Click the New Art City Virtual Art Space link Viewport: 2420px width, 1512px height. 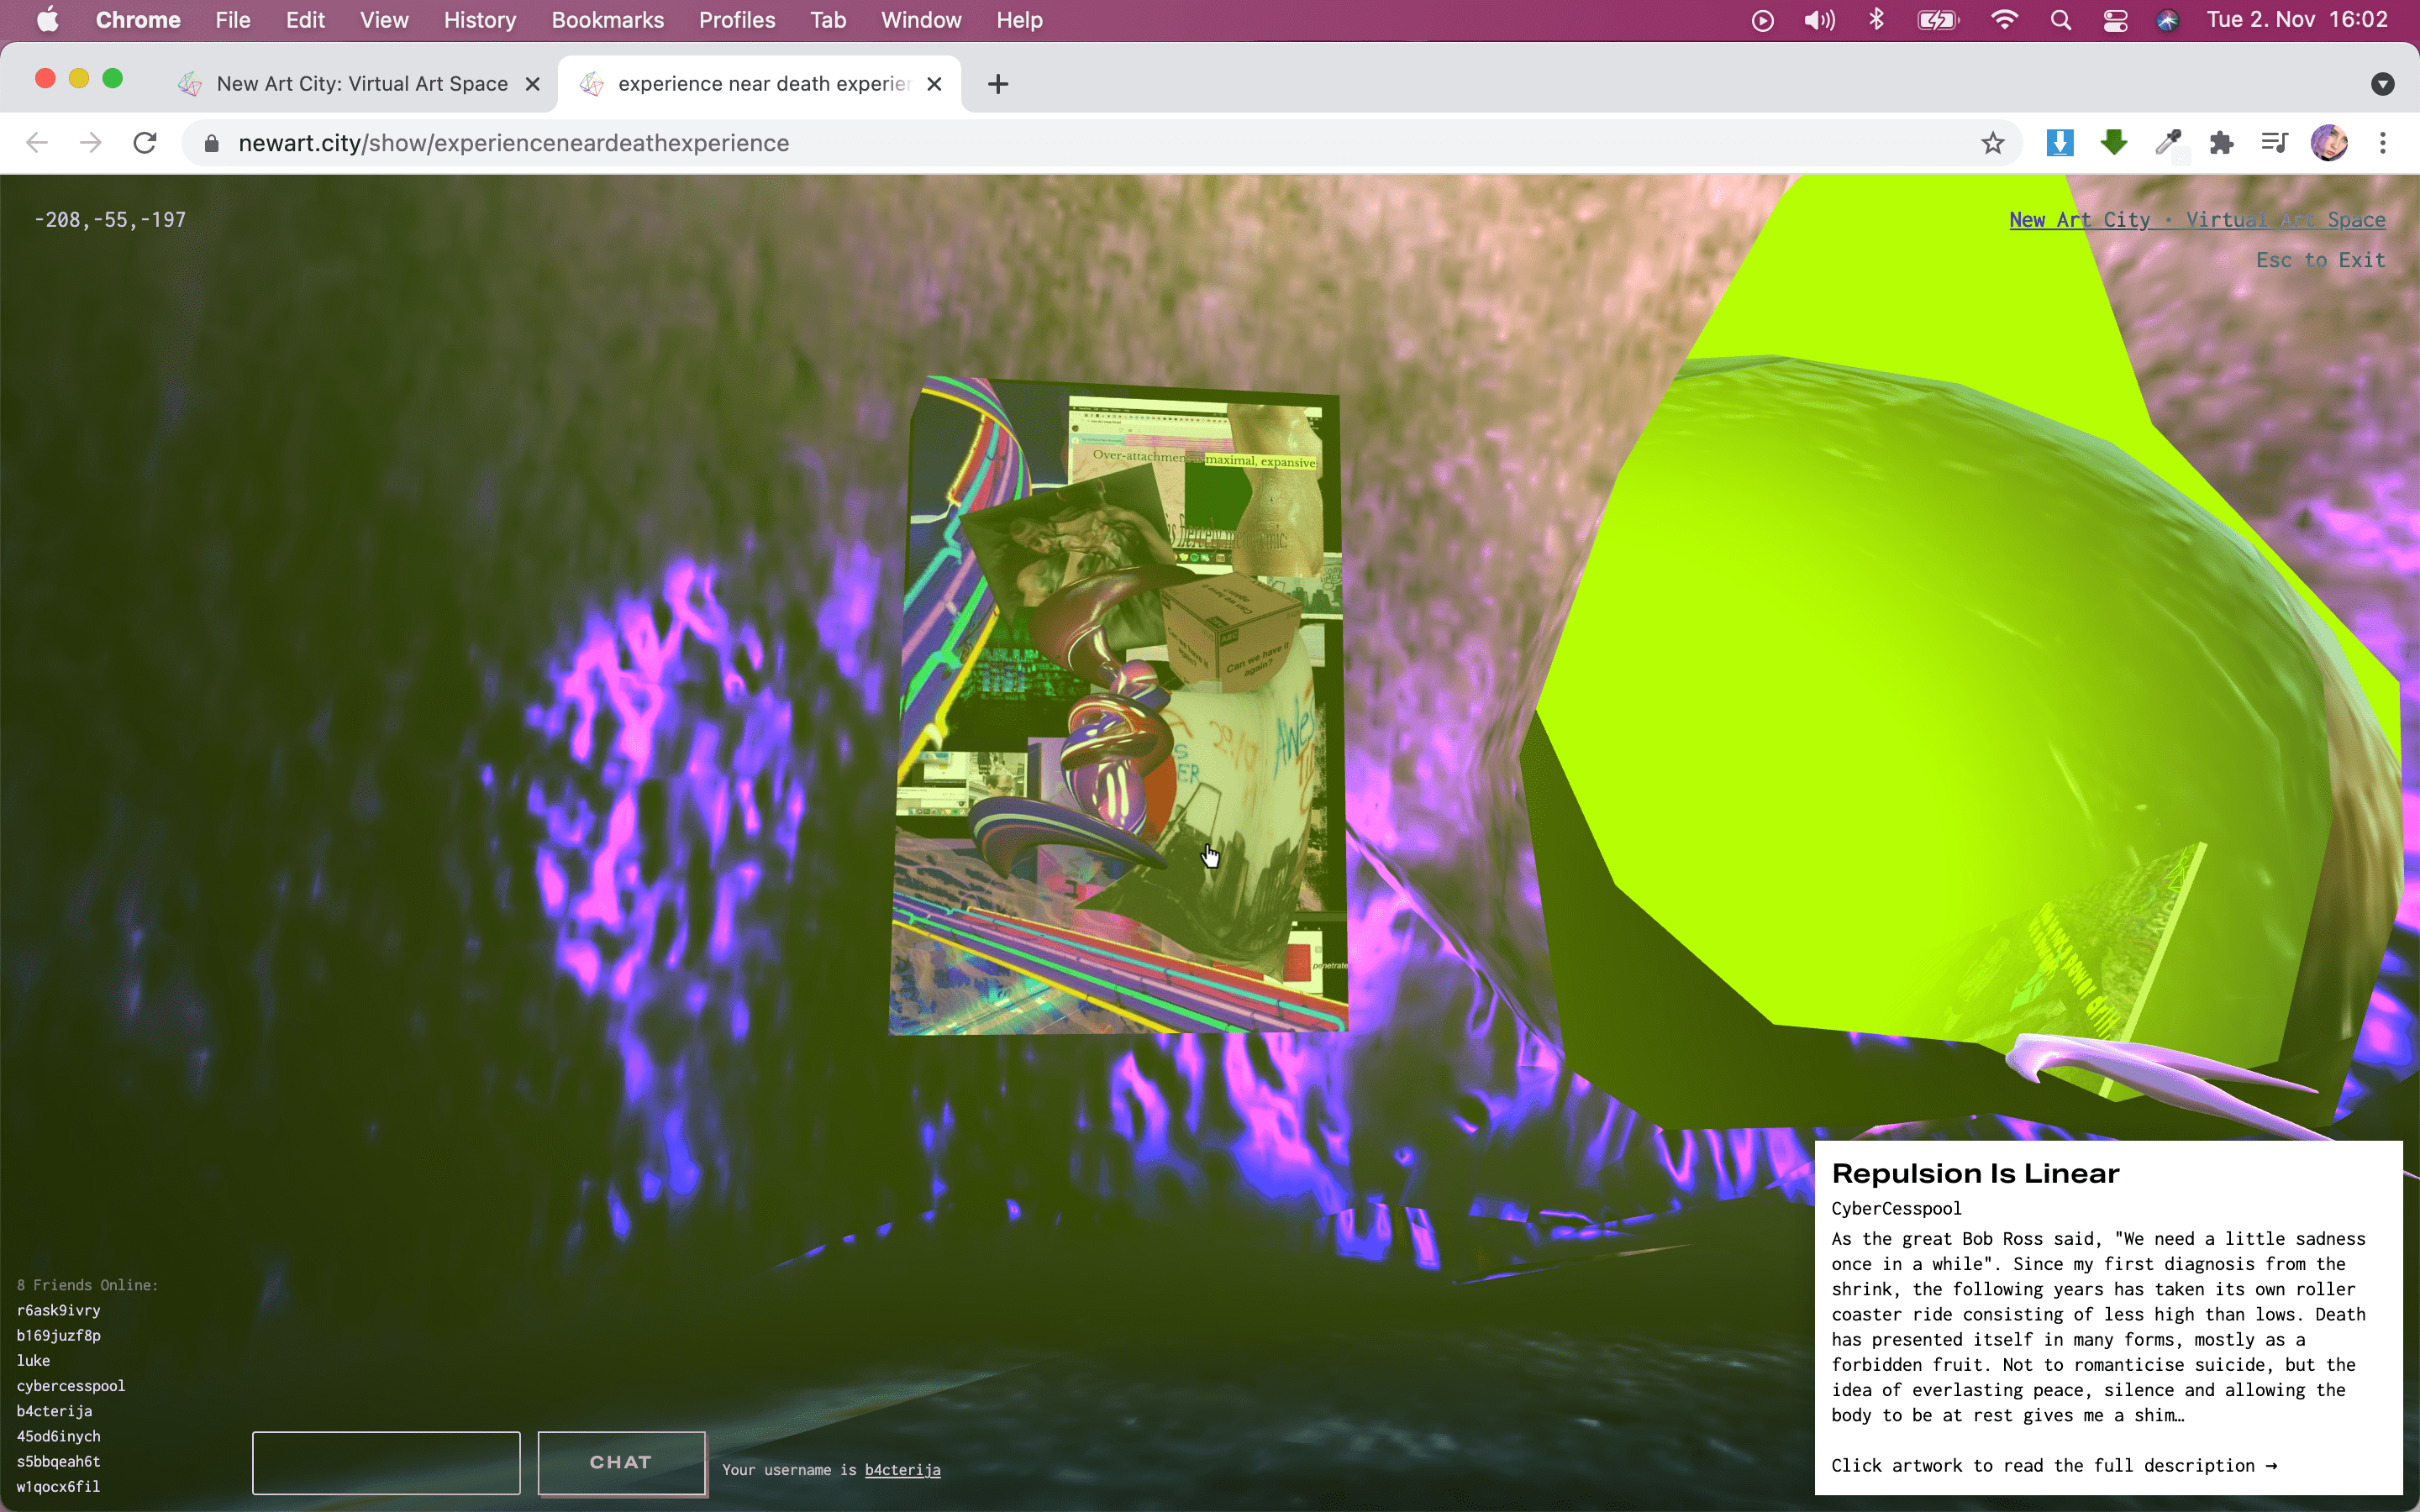coord(2197,220)
